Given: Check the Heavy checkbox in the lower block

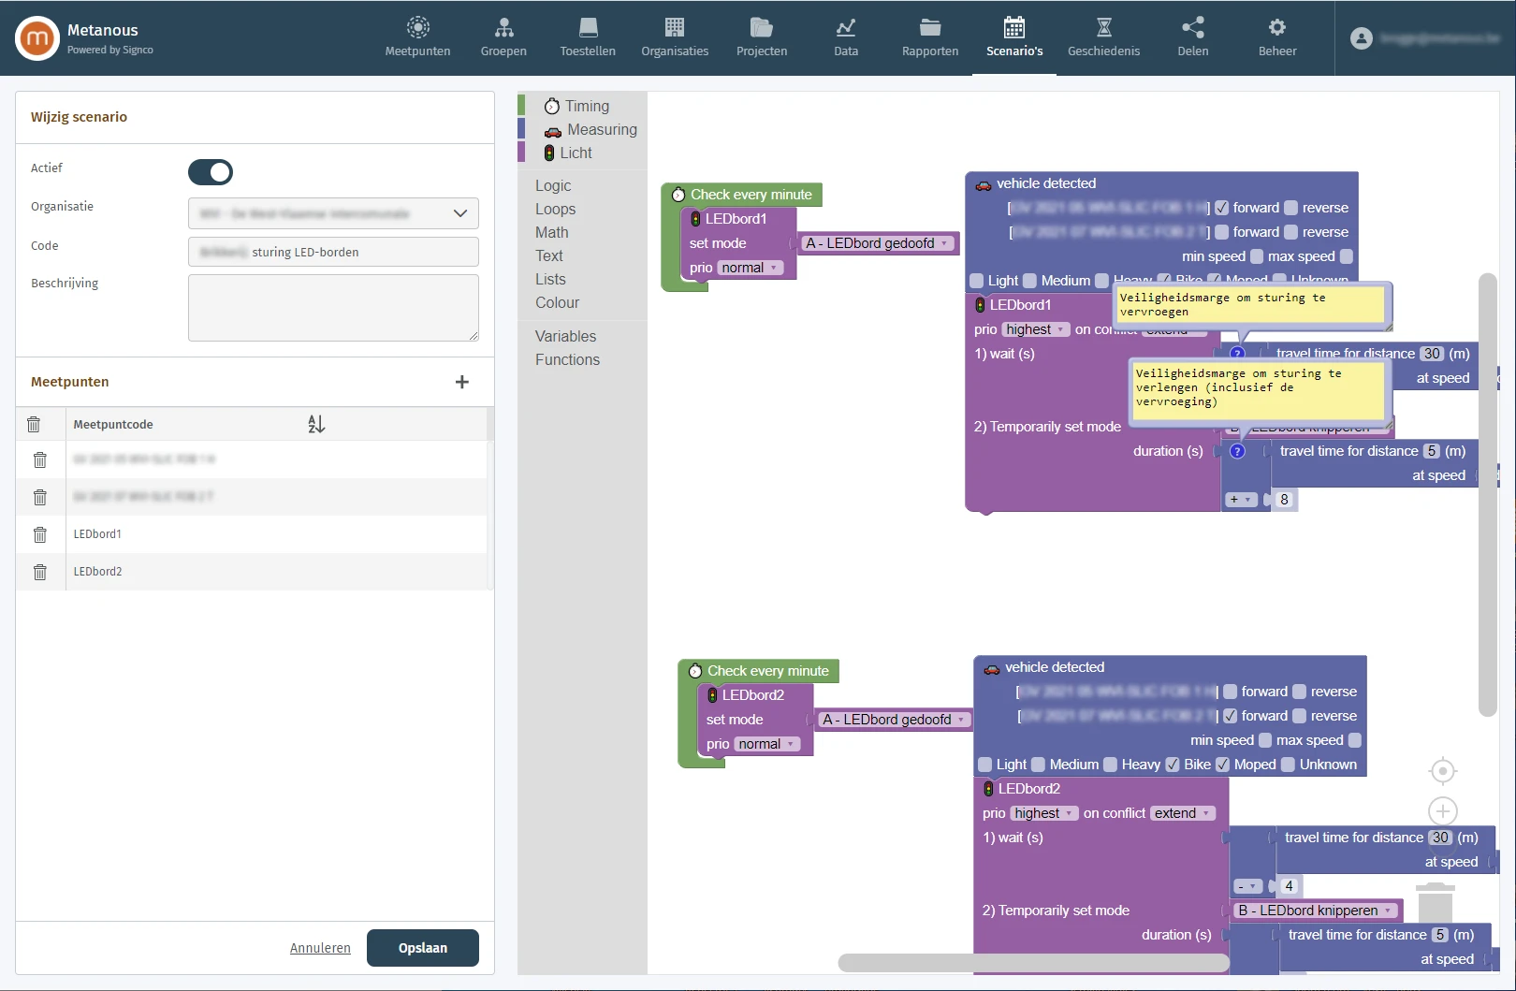Looking at the screenshot, I should 1111,765.
